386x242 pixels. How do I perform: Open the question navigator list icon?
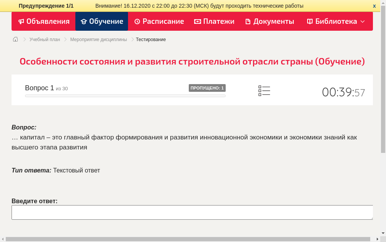tap(264, 91)
